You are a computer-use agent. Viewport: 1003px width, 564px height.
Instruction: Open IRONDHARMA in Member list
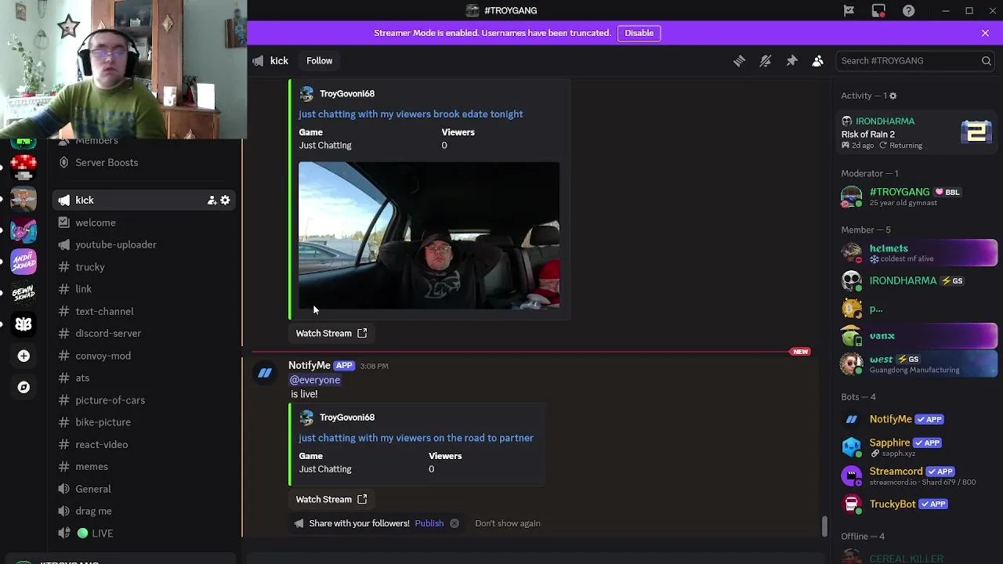[x=917, y=280]
